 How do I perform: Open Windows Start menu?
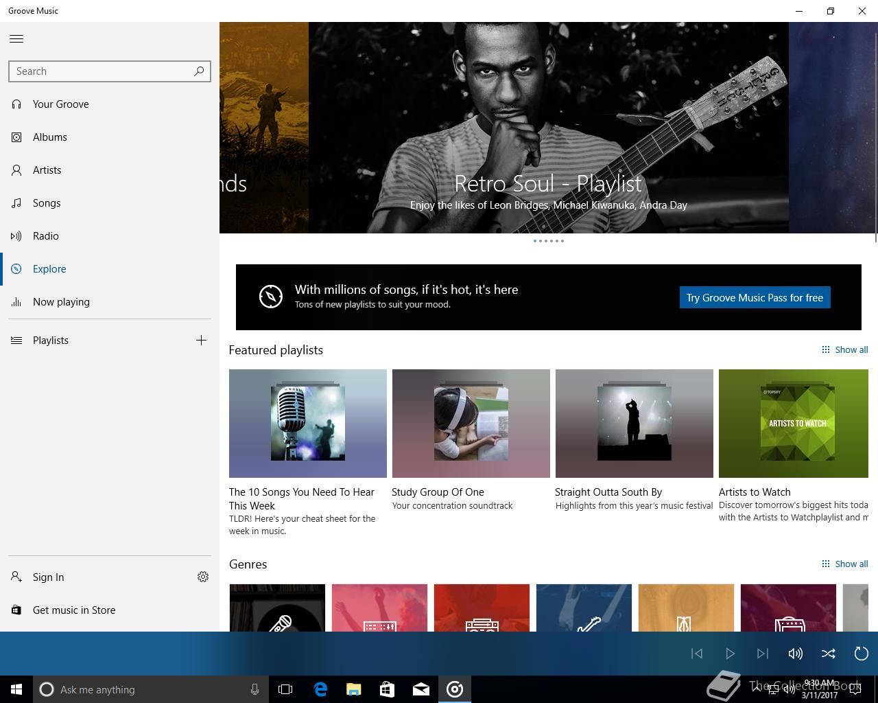pyautogui.click(x=16, y=689)
